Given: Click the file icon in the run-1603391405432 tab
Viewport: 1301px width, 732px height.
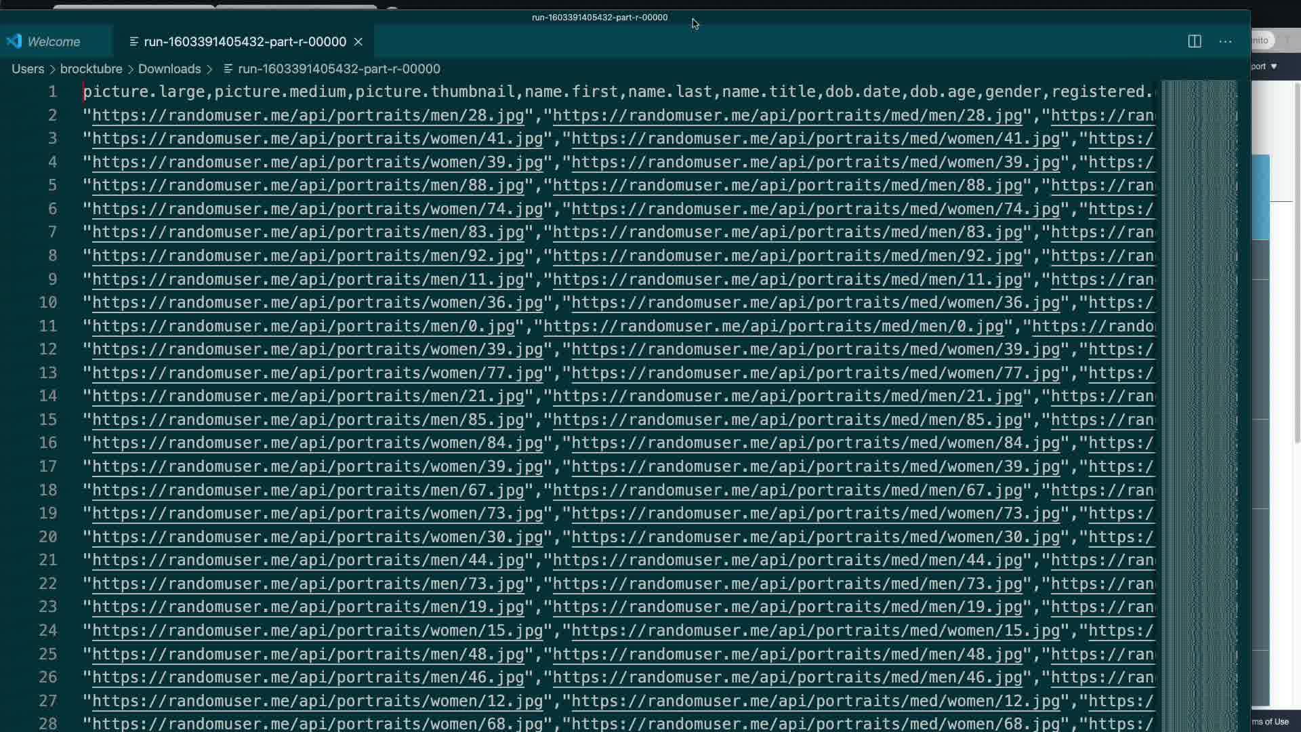Looking at the screenshot, I should (x=133, y=41).
